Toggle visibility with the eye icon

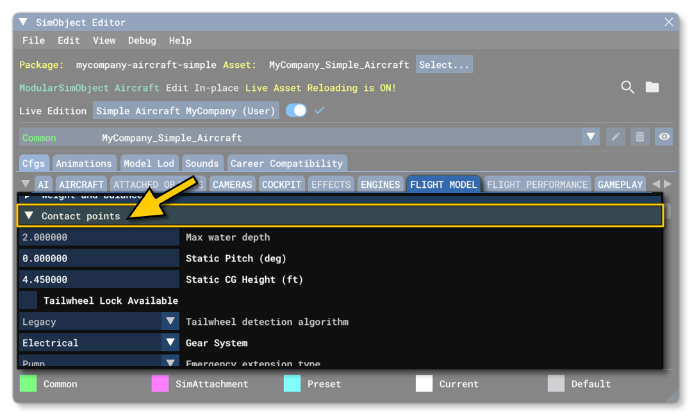664,137
